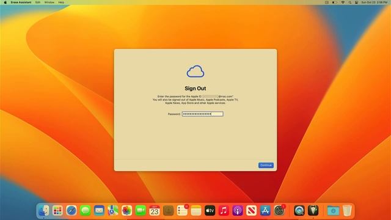Screen dimensions: 391x220
Task: Open the Trash in Dock
Action: pos(347,210)
